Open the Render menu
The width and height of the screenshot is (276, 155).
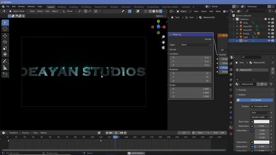[x=22, y=6]
